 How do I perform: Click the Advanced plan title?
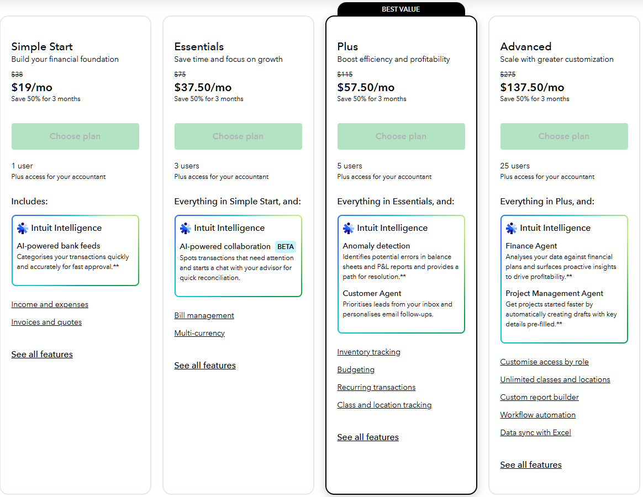pyautogui.click(x=526, y=46)
